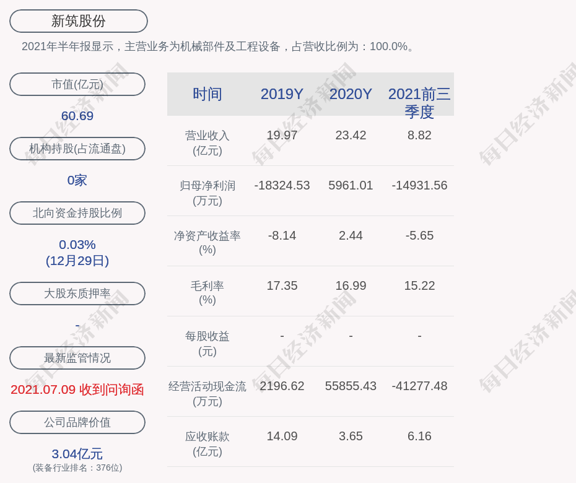
Task: Open the 北向资金持股比例 label
Action: click(x=77, y=213)
